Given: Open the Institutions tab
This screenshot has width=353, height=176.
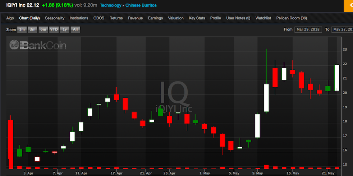Looking at the screenshot, I should point(79,18).
